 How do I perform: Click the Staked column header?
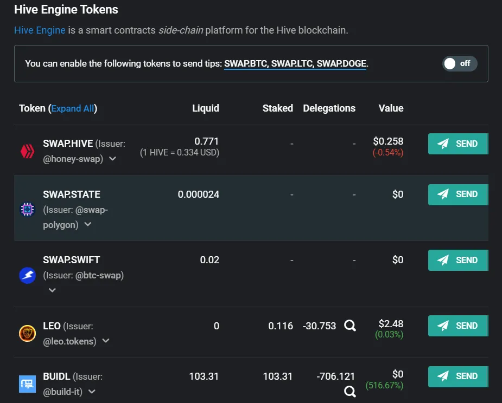pos(277,108)
